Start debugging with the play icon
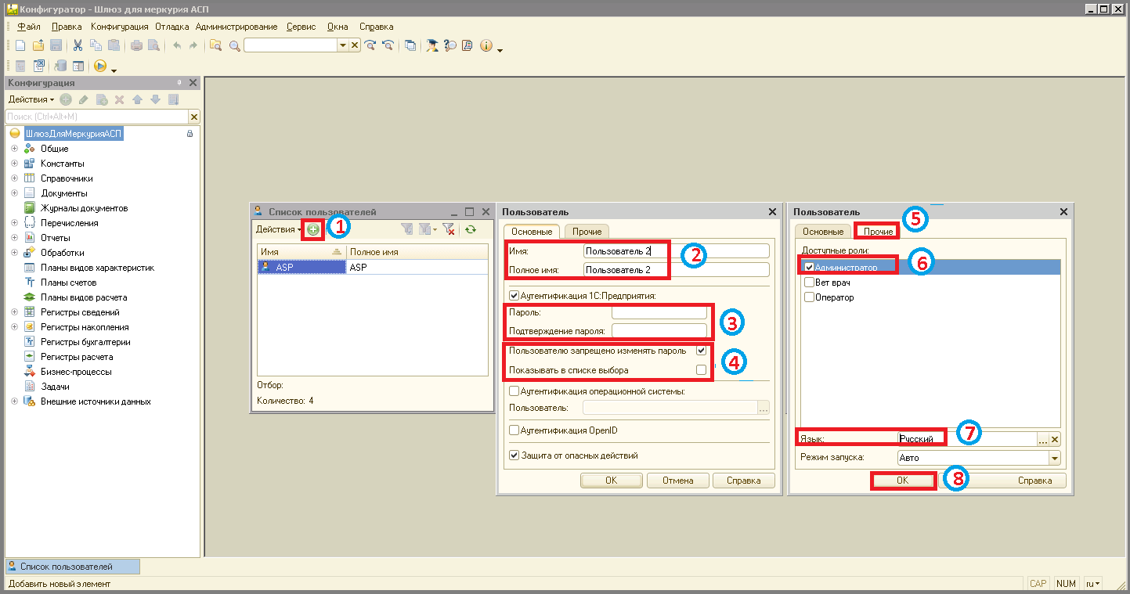Viewport: 1130px width, 594px height. pos(100,66)
